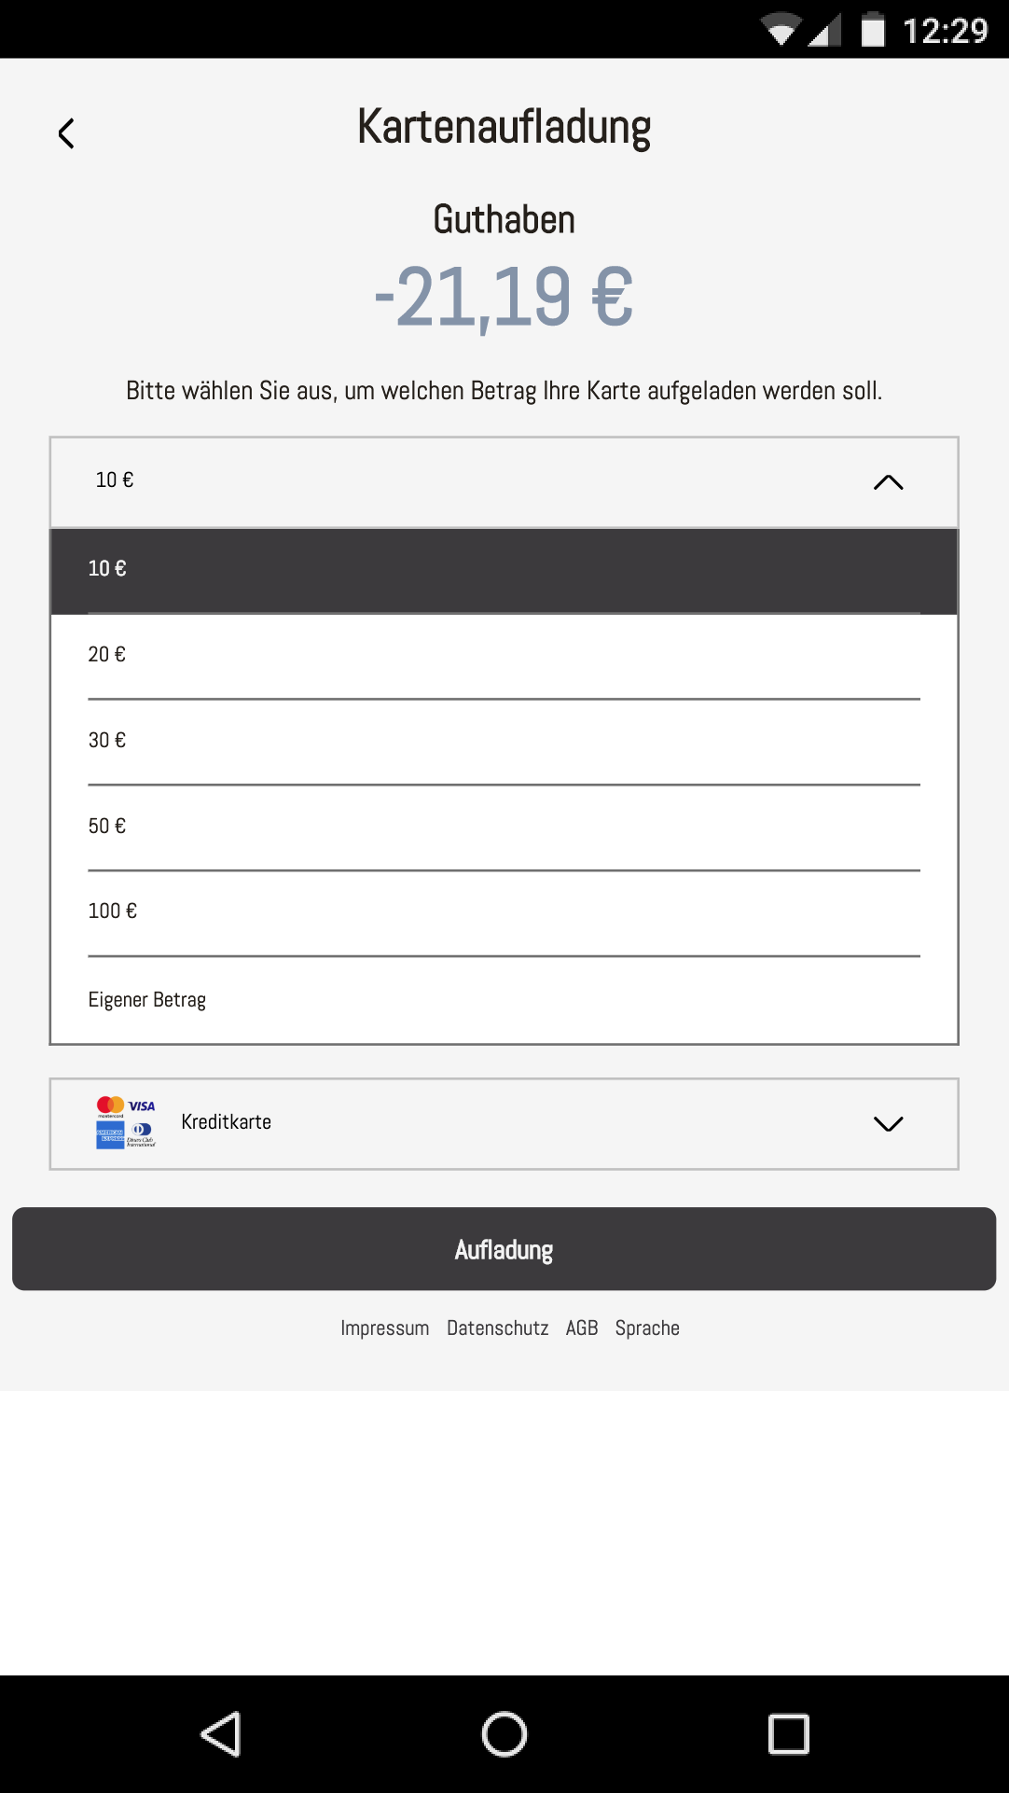Open the Impressum link
Viewport: 1009px width, 1793px height.
coord(384,1327)
